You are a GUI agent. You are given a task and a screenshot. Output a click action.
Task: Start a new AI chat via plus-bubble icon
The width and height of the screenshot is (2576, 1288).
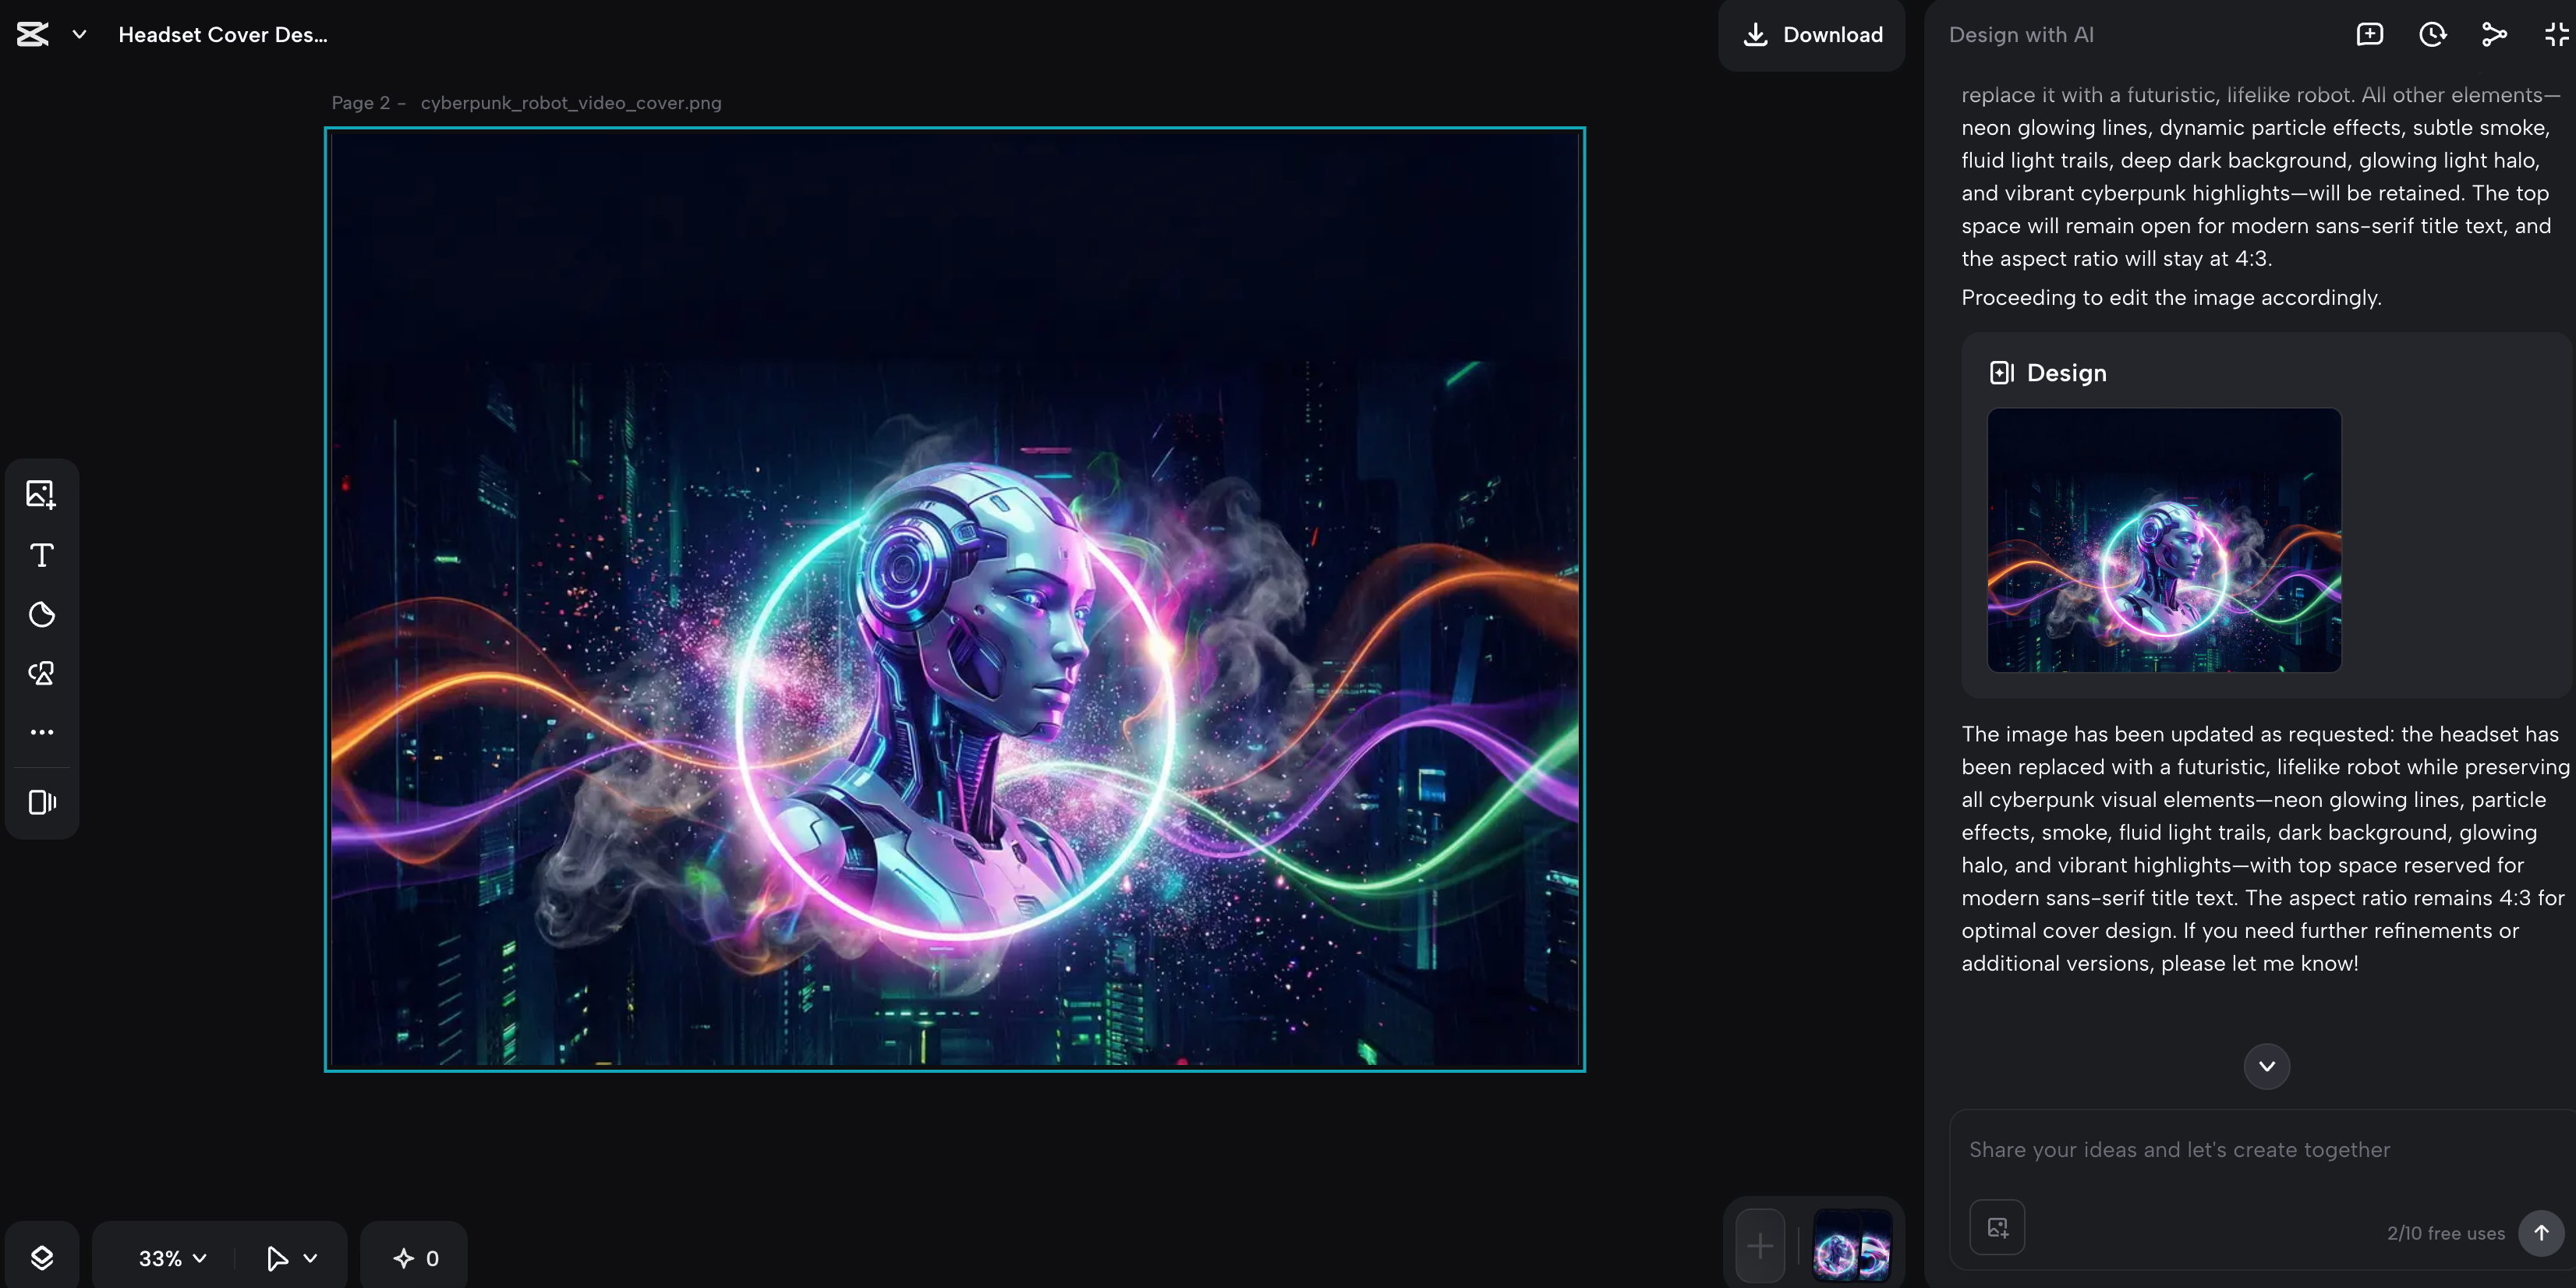[2370, 33]
